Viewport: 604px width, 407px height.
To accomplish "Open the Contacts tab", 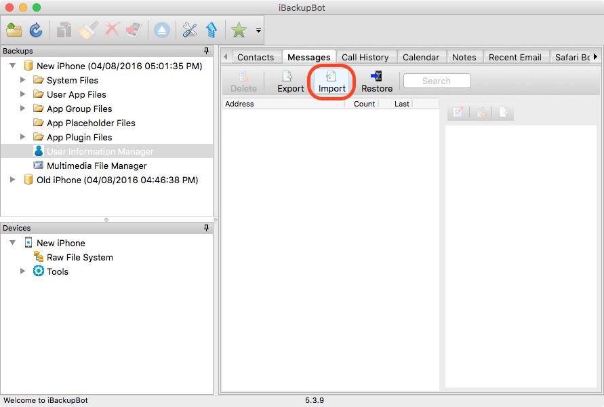I will [256, 57].
